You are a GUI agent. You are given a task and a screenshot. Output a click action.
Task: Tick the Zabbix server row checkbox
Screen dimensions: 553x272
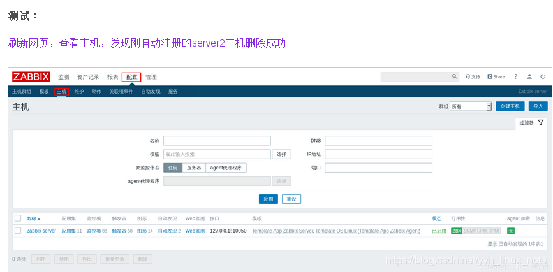pyautogui.click(x=18, y=231)
